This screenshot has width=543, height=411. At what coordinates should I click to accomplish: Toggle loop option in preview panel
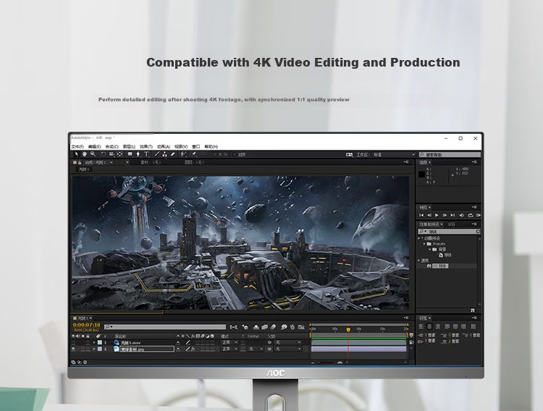(x=471, y=215)
